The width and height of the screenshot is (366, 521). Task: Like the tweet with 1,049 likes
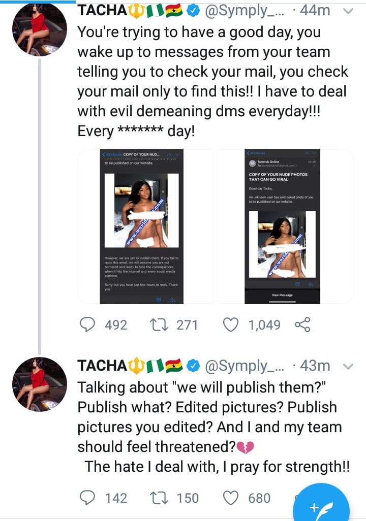pos(231,324)
